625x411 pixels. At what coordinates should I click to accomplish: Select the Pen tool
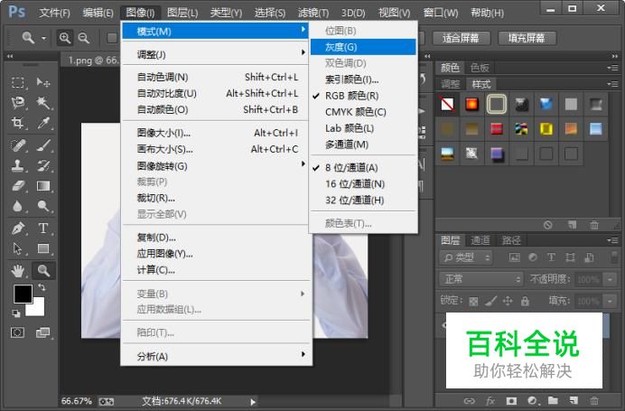click(17, 229)
